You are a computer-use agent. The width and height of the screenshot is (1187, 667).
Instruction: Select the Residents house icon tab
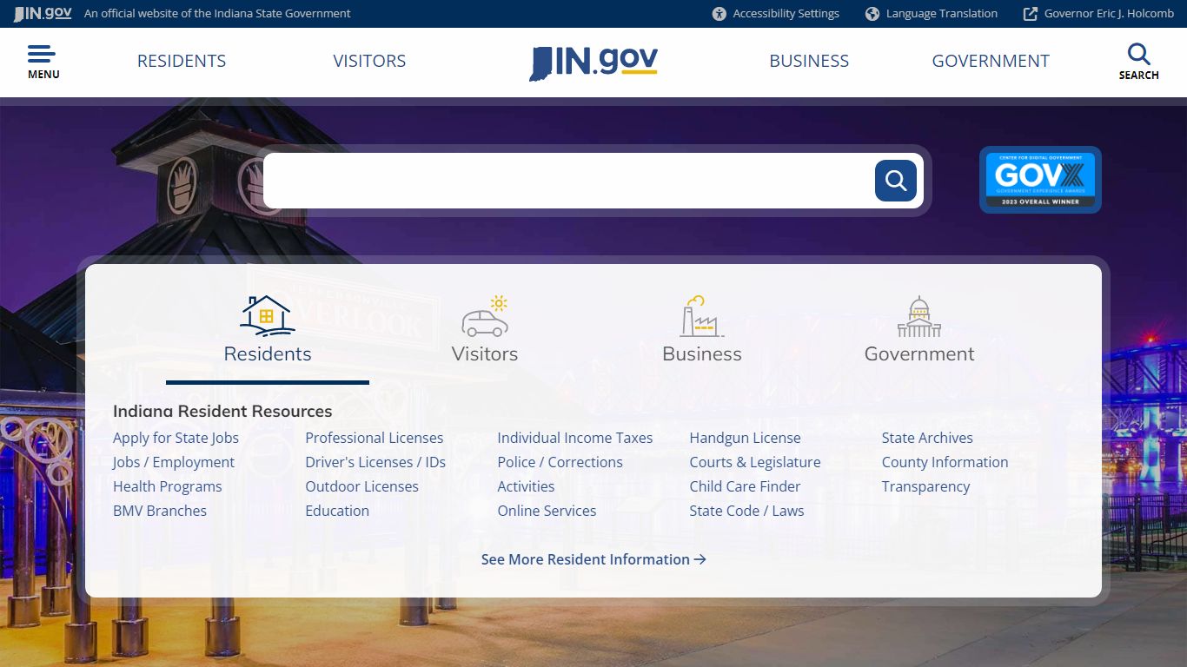pyautogui.click(x=268, y=330)
